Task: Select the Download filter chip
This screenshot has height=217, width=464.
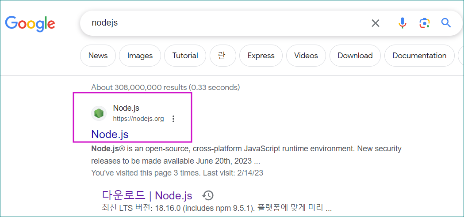Action: click(x=355, y=56)
